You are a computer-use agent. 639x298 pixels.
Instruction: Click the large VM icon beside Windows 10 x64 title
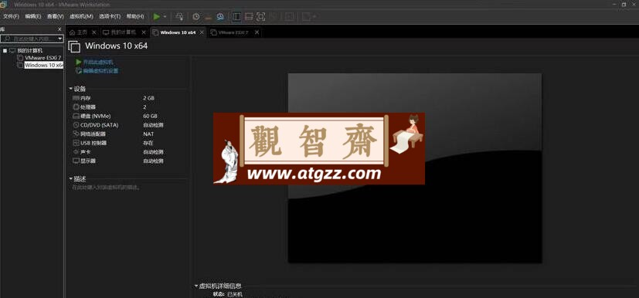pos(74,47)
